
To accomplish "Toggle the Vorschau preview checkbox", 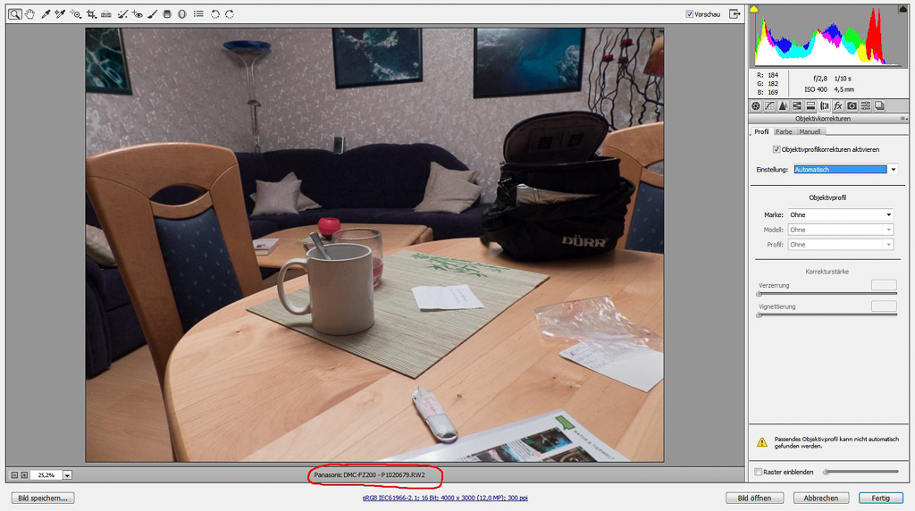I will pyautogui.click(x=689, y=14).
